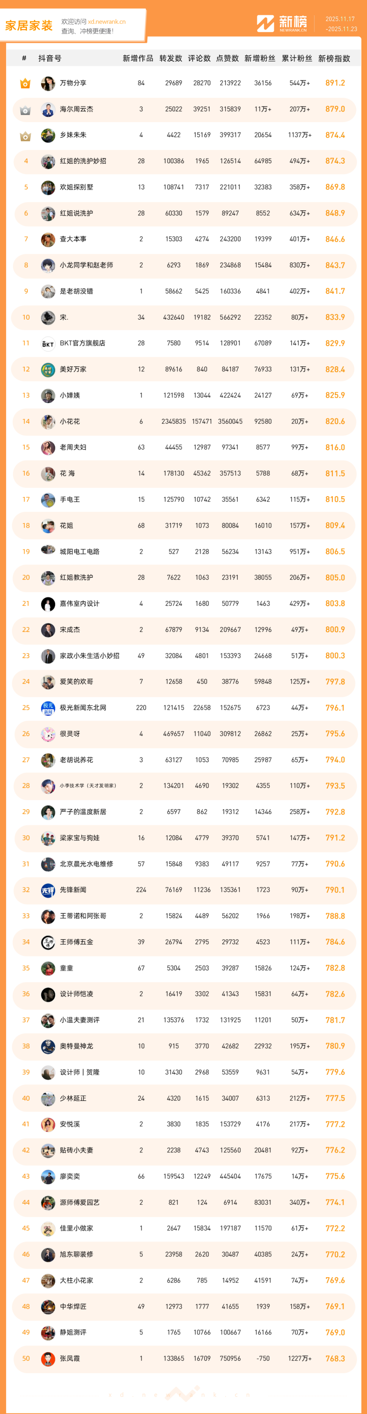367x1414 pixels.
Task: Click the 新榜指数 column header
Action: click(x=334, y=59)
